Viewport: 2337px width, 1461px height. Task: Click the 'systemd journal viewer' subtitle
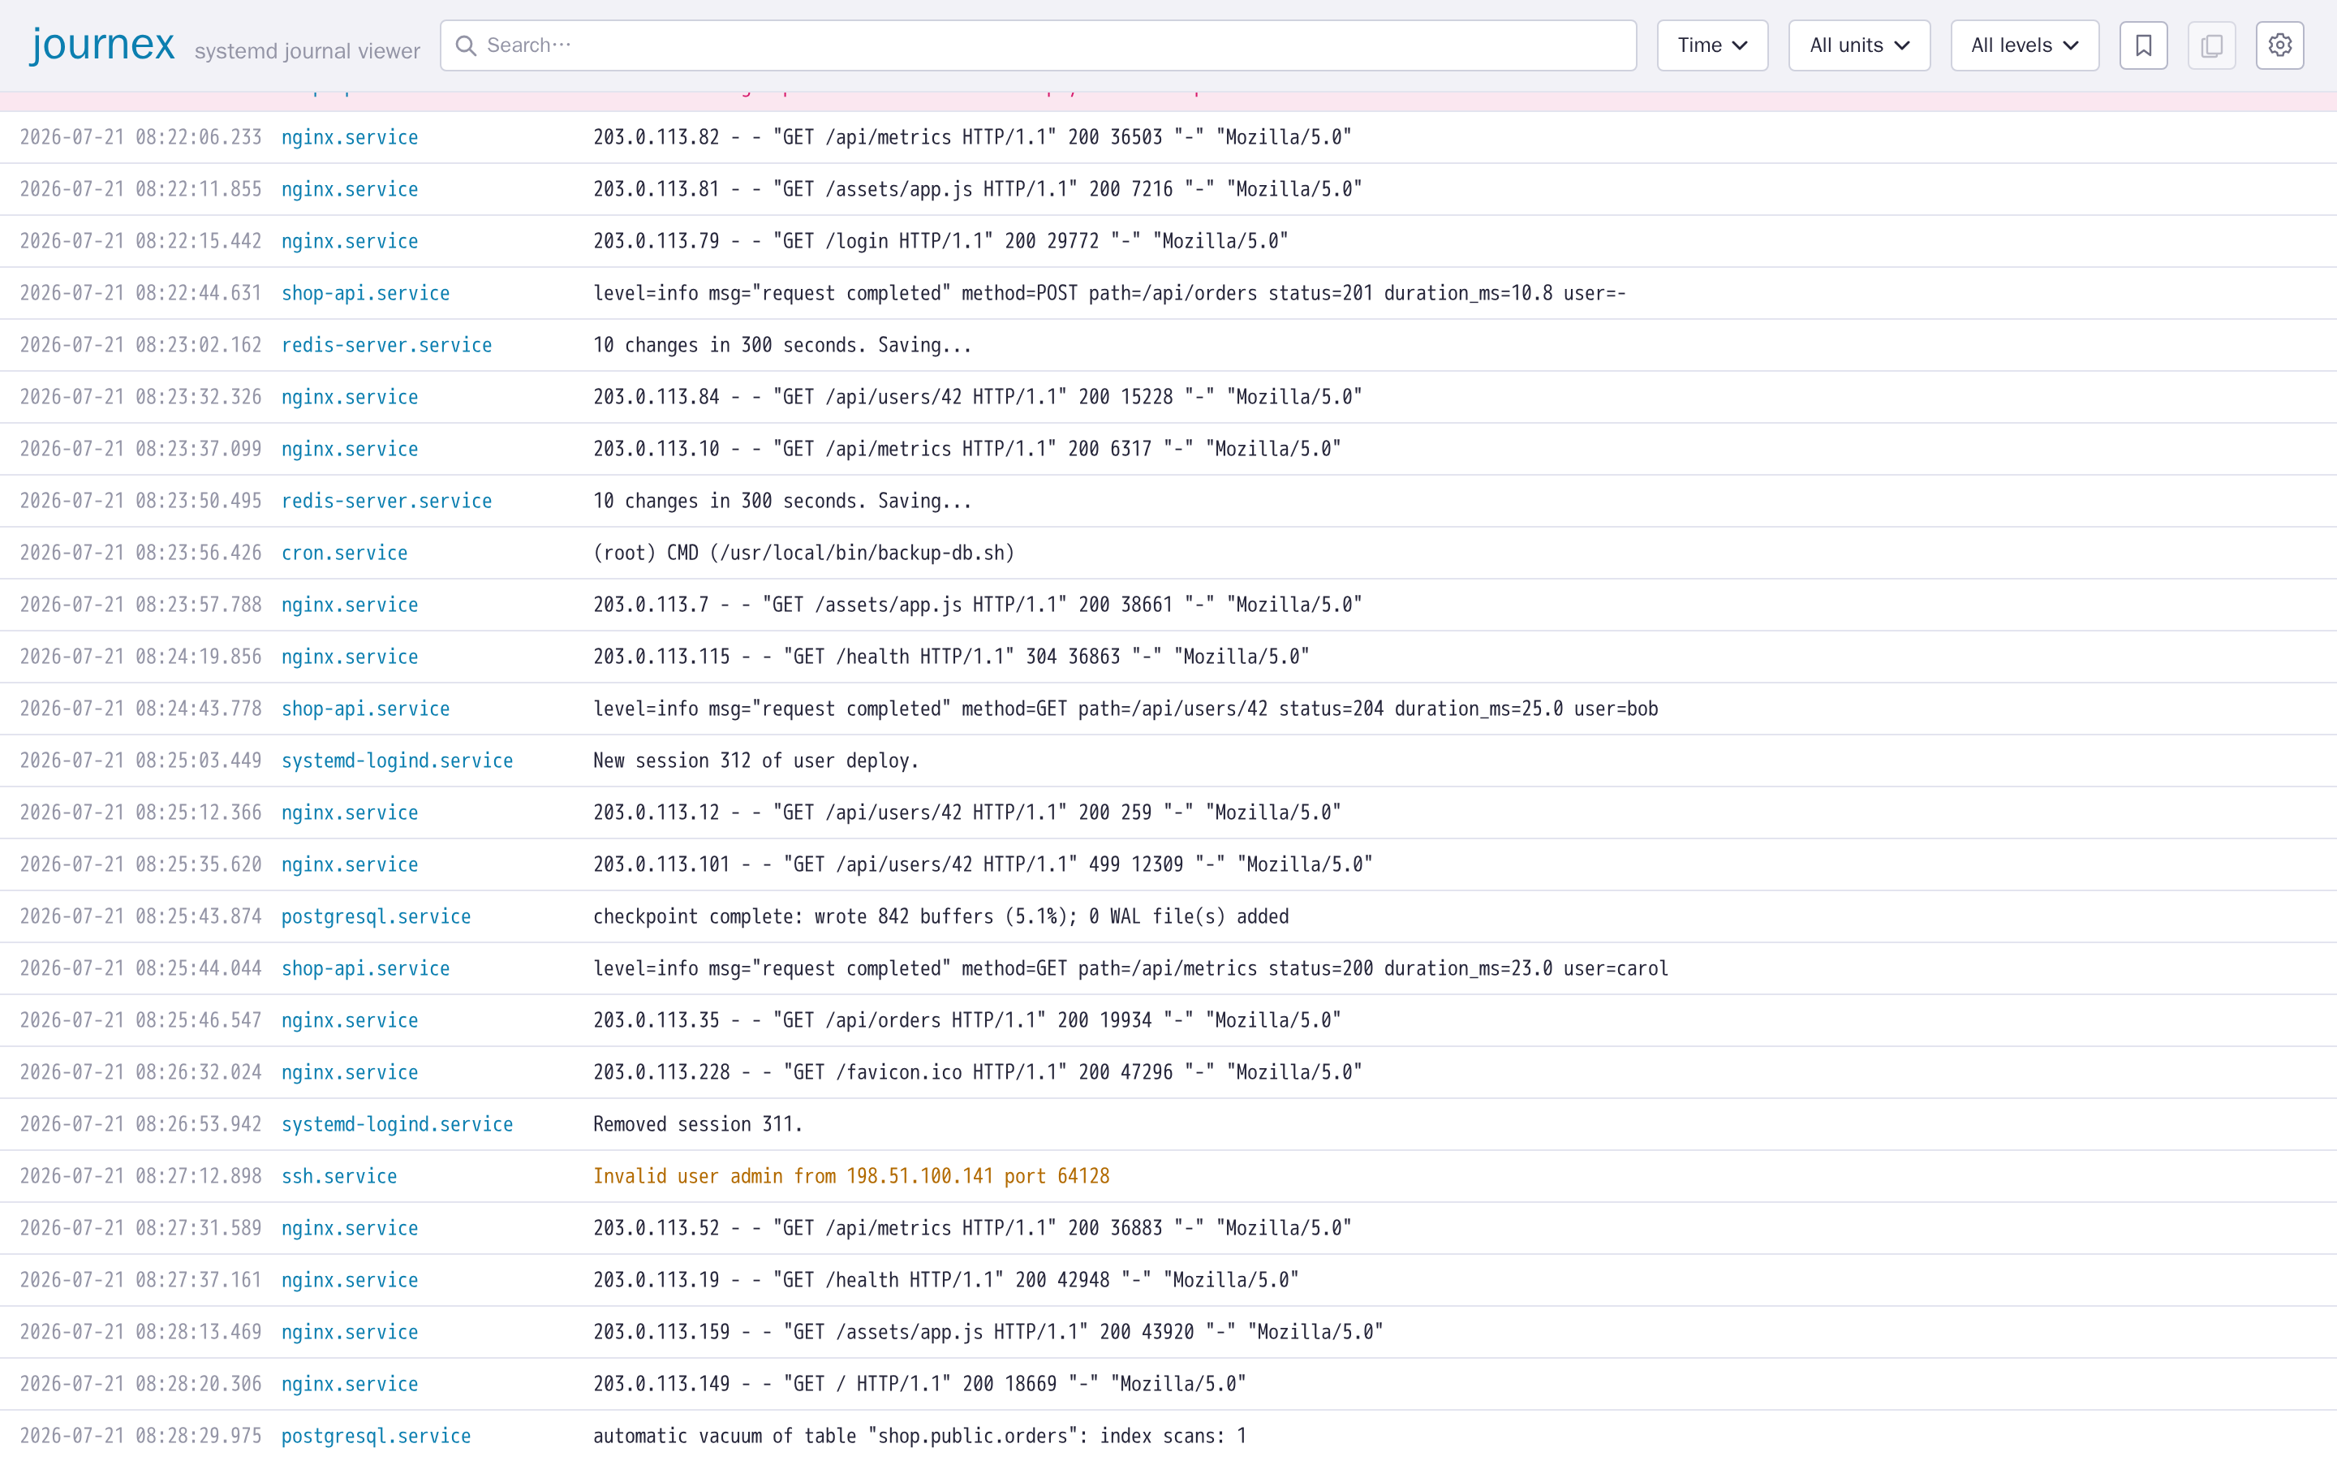point(307,51)
